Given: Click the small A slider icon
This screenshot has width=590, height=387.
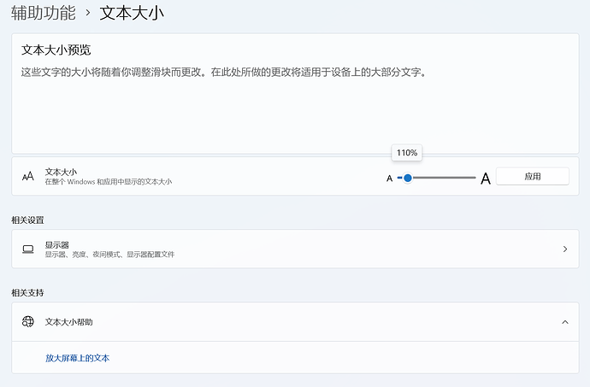Looking at the screenshot, I should [x=389, y=179].
